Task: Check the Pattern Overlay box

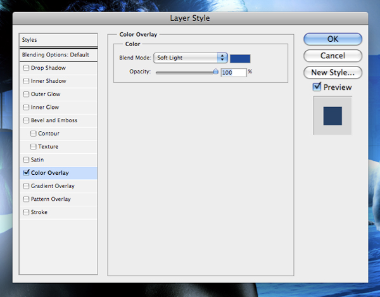Action: [26, 199]
